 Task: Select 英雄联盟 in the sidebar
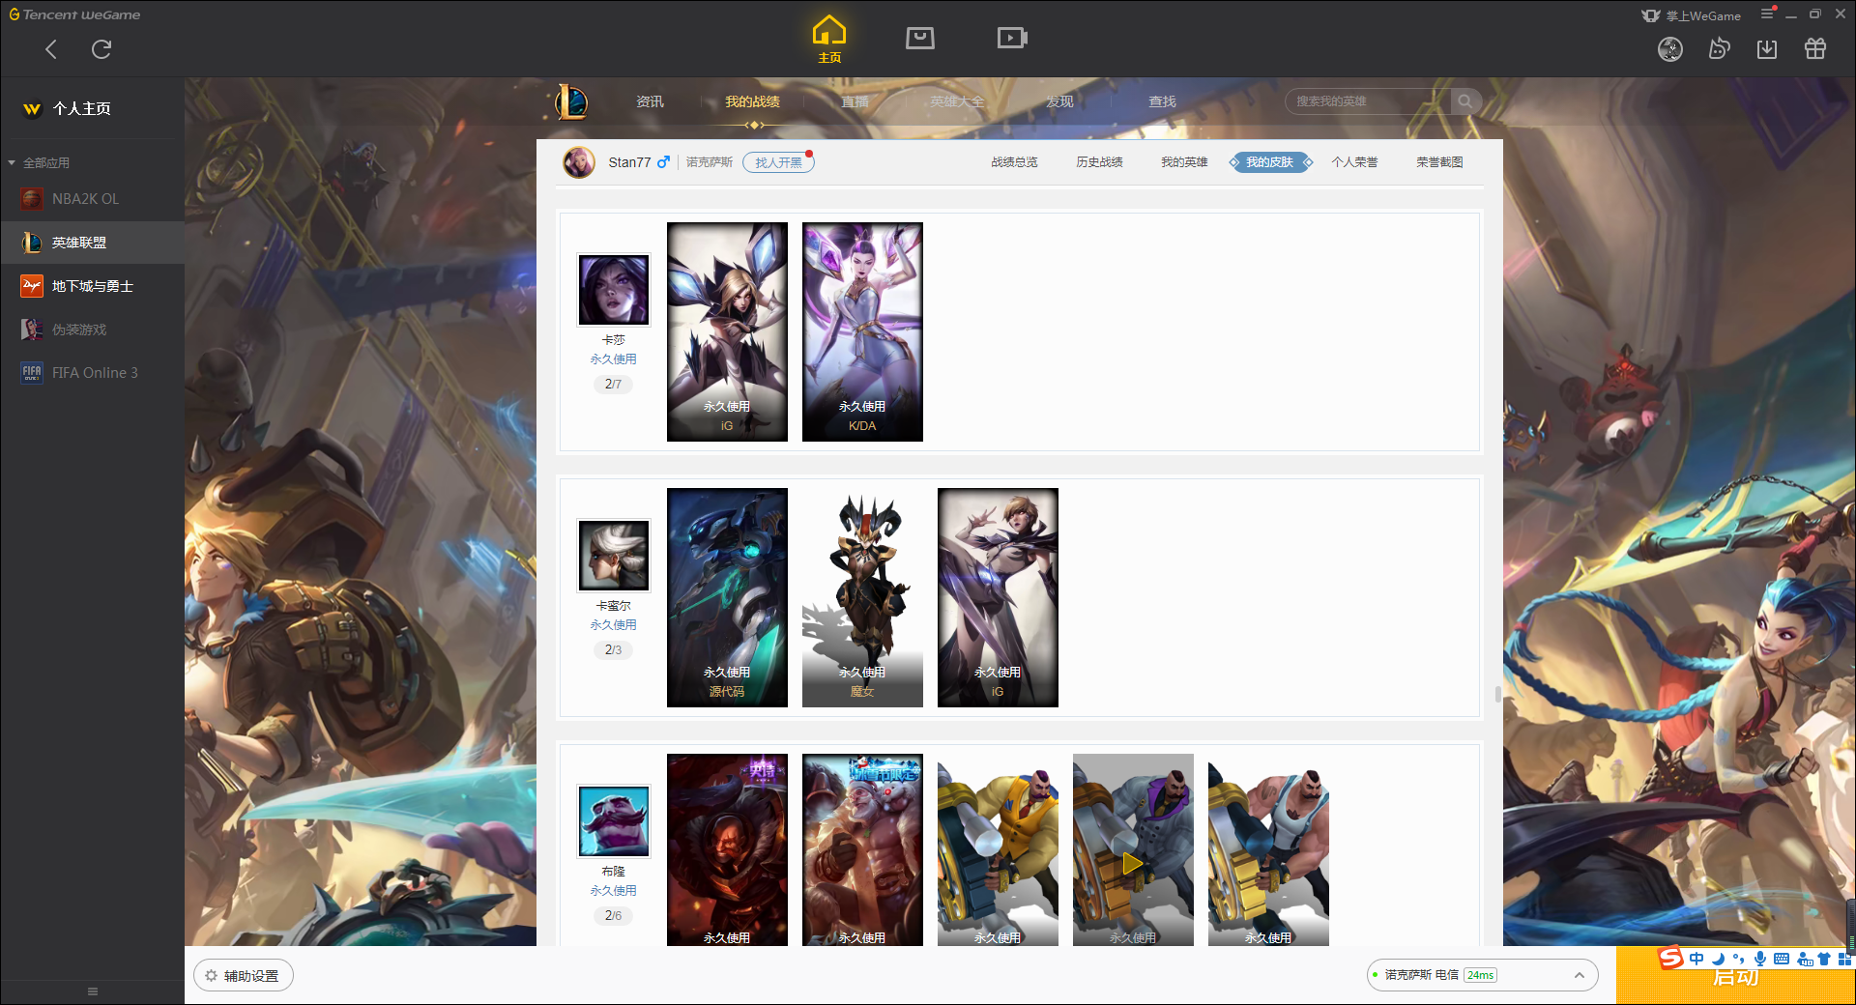click(92, 243)
